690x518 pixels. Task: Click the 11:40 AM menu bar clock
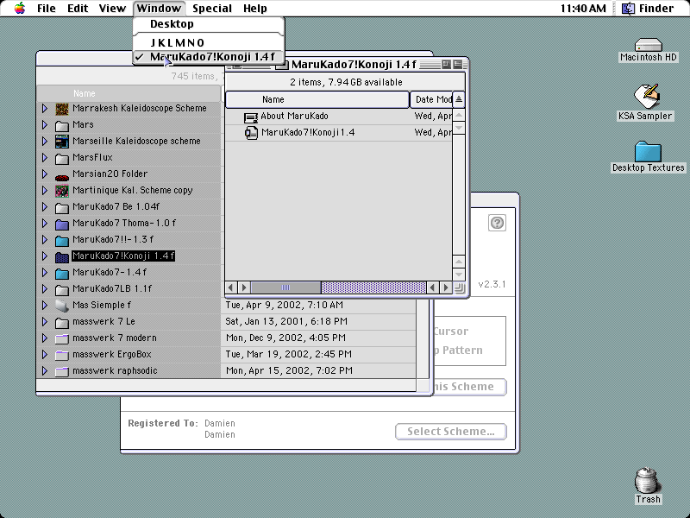(x=583, y=9)
